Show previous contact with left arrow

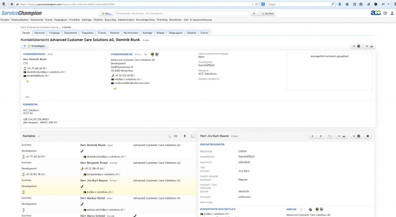point(312,136)
